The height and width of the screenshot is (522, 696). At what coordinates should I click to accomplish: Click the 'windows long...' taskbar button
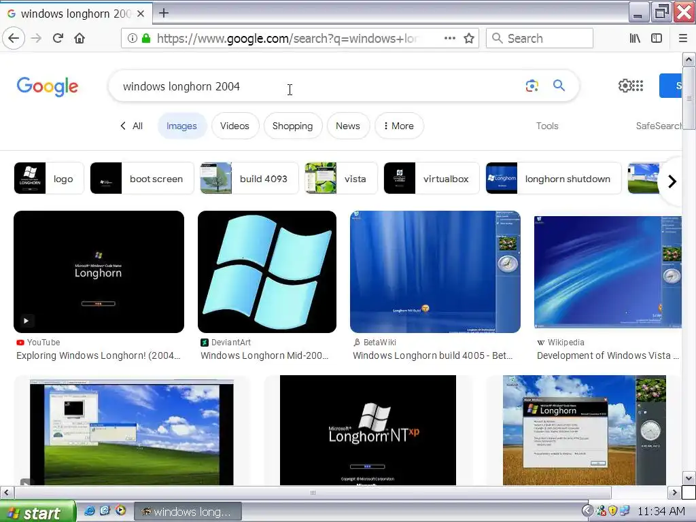pyautogui.click(x=188, y=512)
